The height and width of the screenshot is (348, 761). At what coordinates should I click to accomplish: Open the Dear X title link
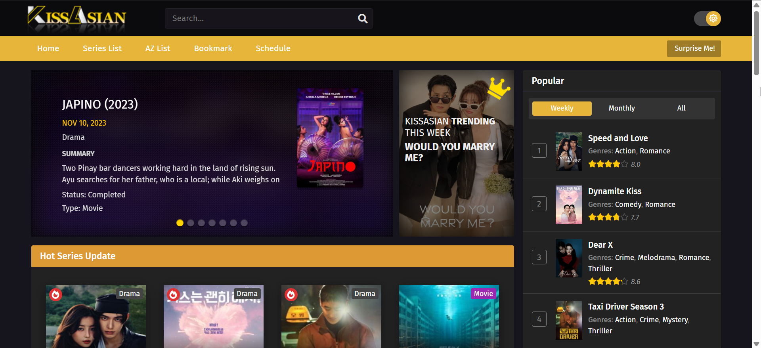point(600,245)
